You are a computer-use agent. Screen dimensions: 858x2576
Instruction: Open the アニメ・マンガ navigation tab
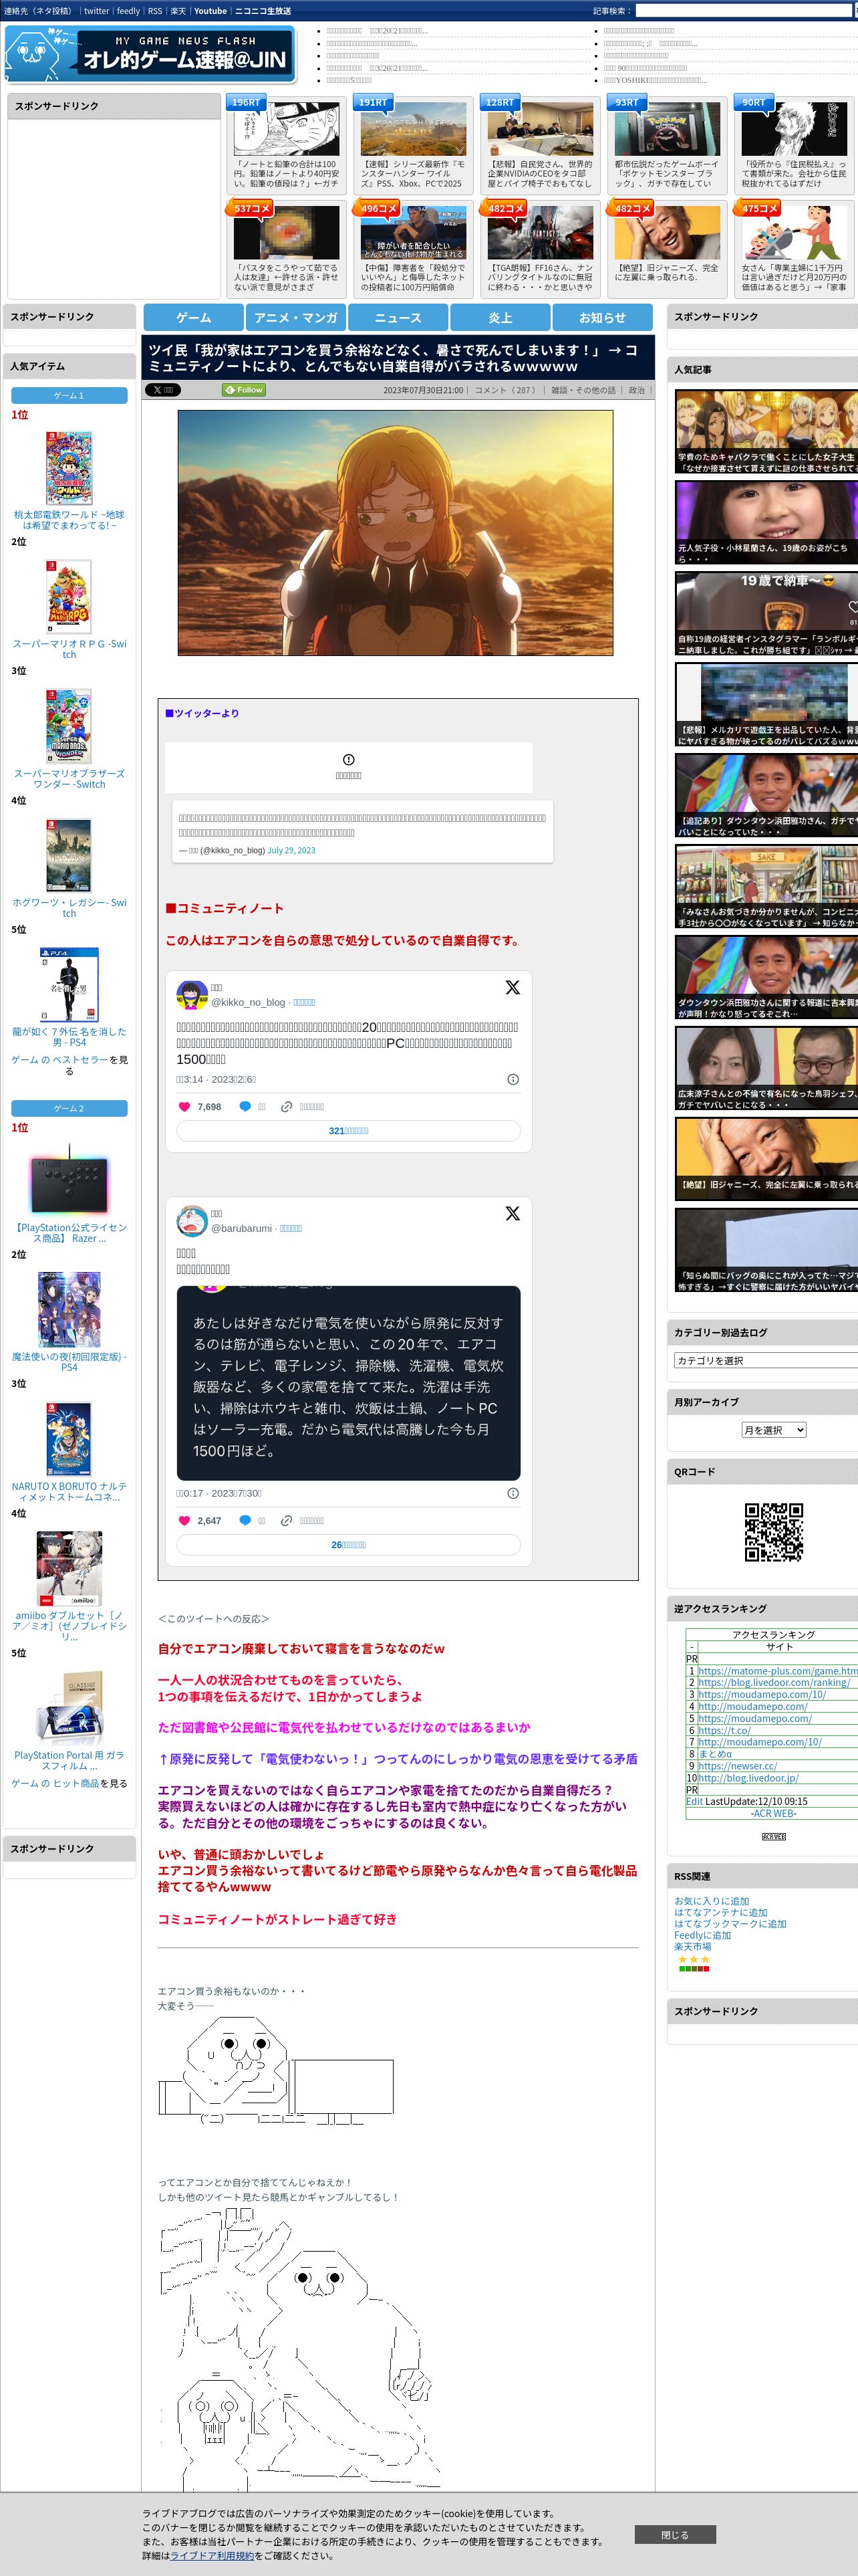(295, 317)
